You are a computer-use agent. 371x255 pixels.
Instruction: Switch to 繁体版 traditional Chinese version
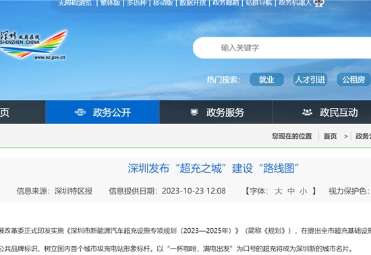tap(110, 3)
